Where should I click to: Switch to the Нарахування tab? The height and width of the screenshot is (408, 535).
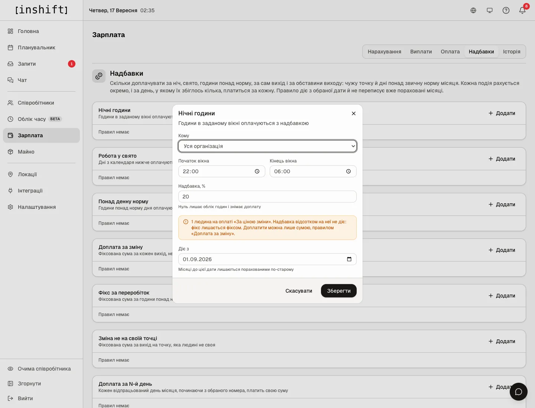tap(385, 52)
